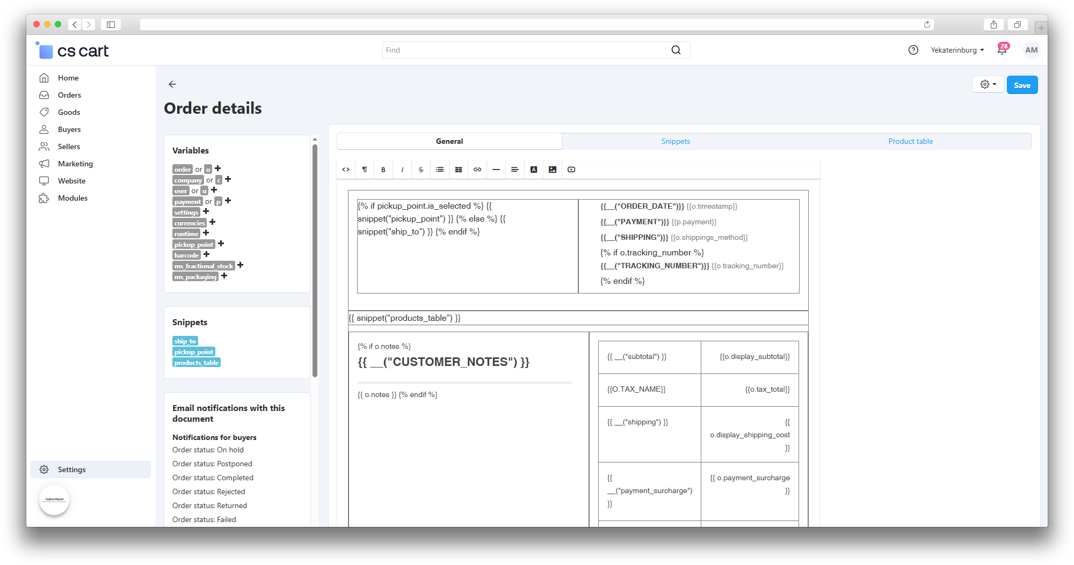Image resolution: width=1074 pixels, height=565 pixels.
Task: Insert a table from editor toolbar
Action: 459,170
